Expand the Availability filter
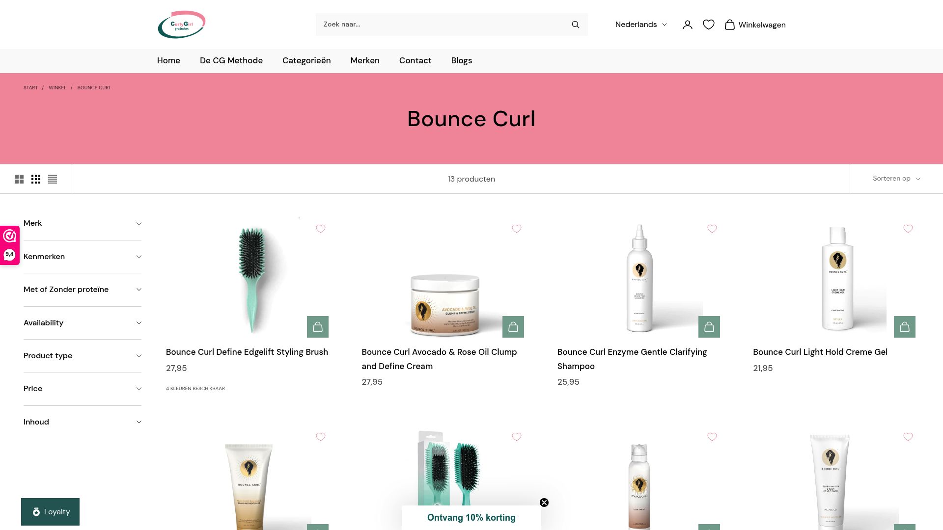 [x=83, y=323]
